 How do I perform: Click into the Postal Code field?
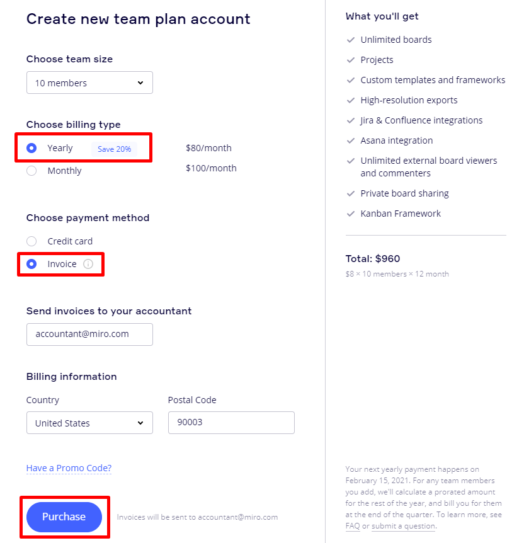(231, 423)
